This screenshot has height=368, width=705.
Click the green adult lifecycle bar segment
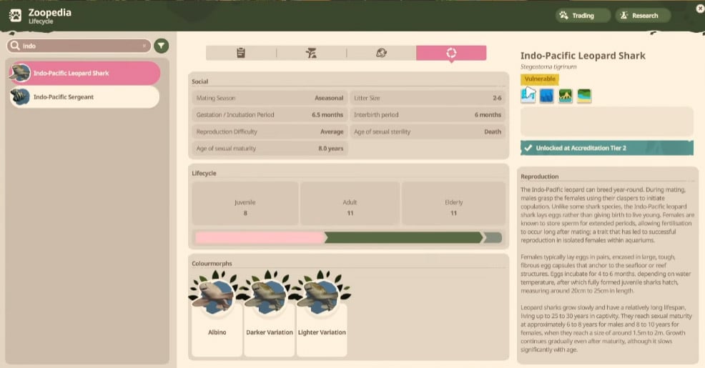(x=403, y=237)
